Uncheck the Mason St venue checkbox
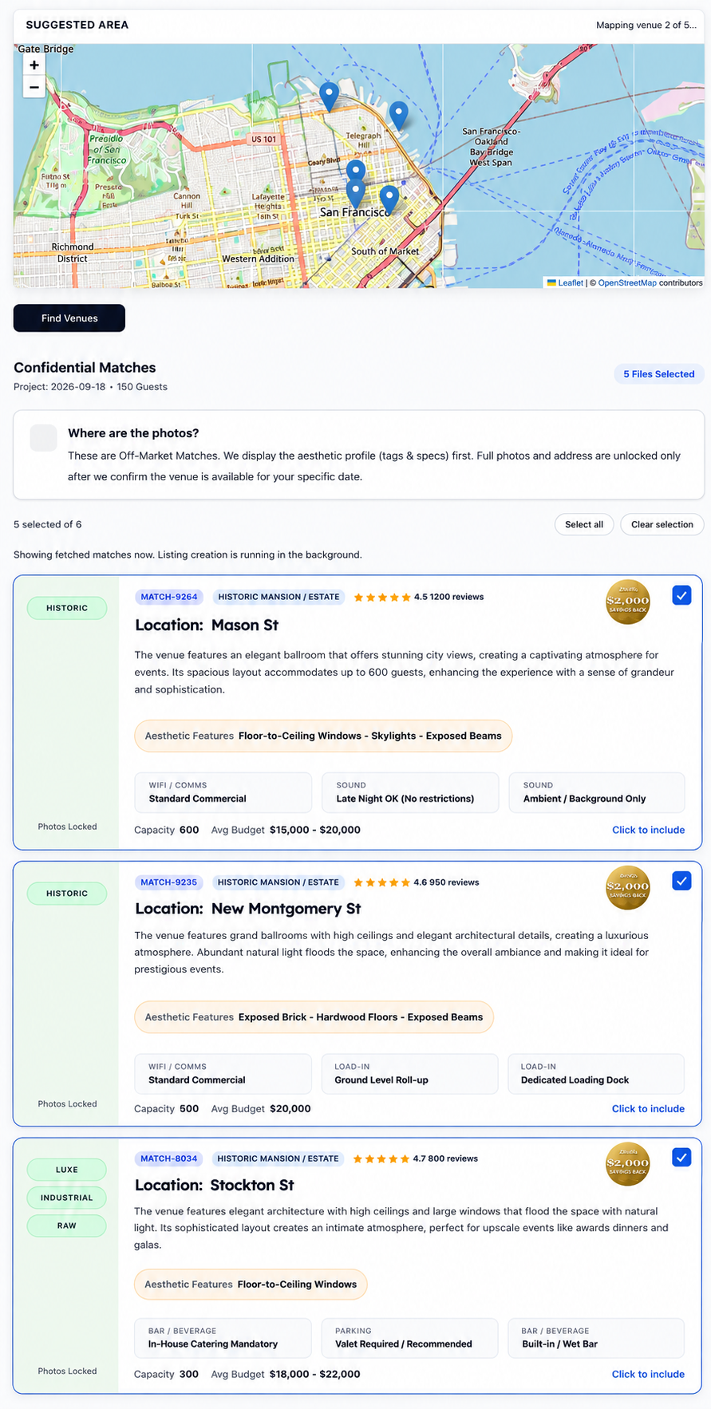Screen dimensions: 711x1409 tap(681, 596)
